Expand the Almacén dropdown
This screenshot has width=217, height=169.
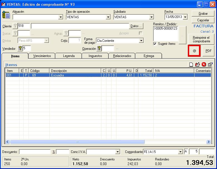pyautogui.click(x=61, y=17)
